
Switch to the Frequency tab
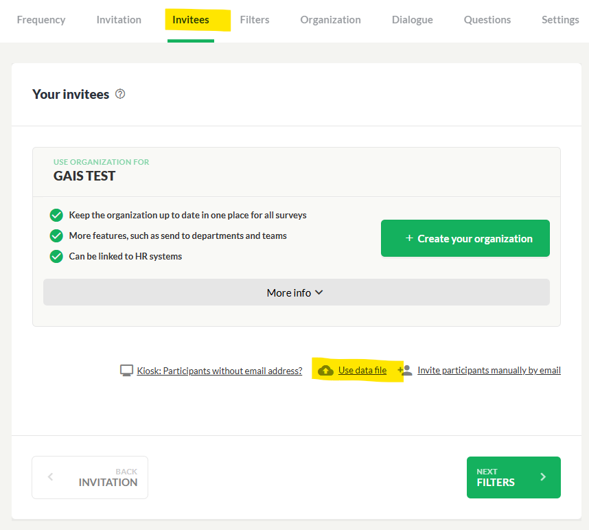point(41,19)
